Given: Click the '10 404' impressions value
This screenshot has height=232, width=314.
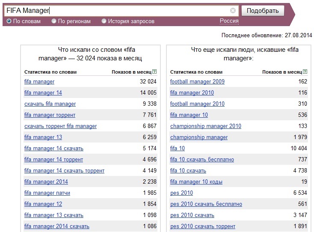Looking at the screenshot, I should tap(299, 149).
